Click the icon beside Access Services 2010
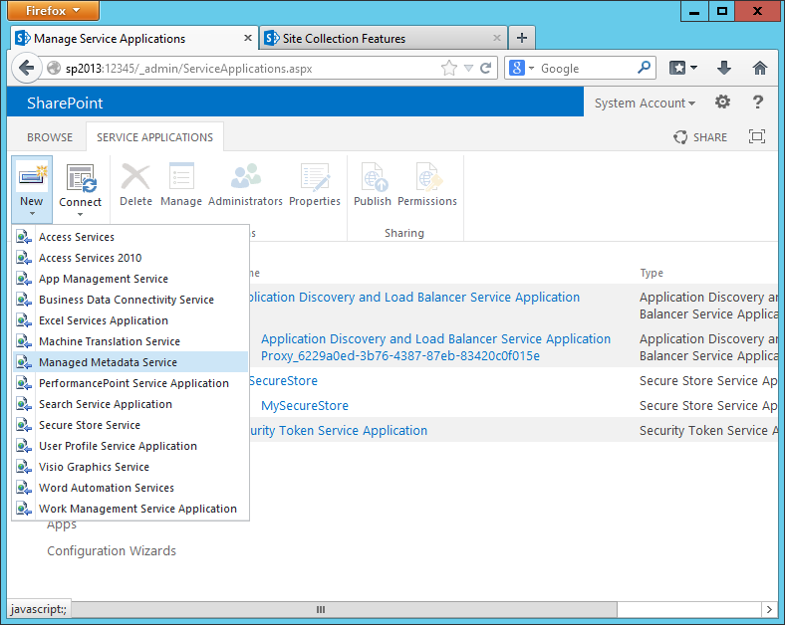 coord(24,258)
